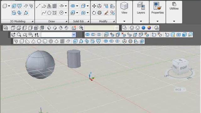
Task: Click Shell icon in Solid Editing toolbar
Action: point(184,35)
